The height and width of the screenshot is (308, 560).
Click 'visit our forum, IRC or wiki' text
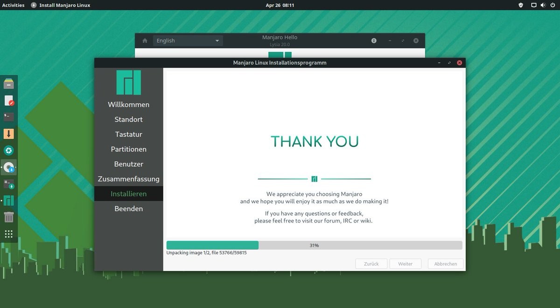click(336, 221)
